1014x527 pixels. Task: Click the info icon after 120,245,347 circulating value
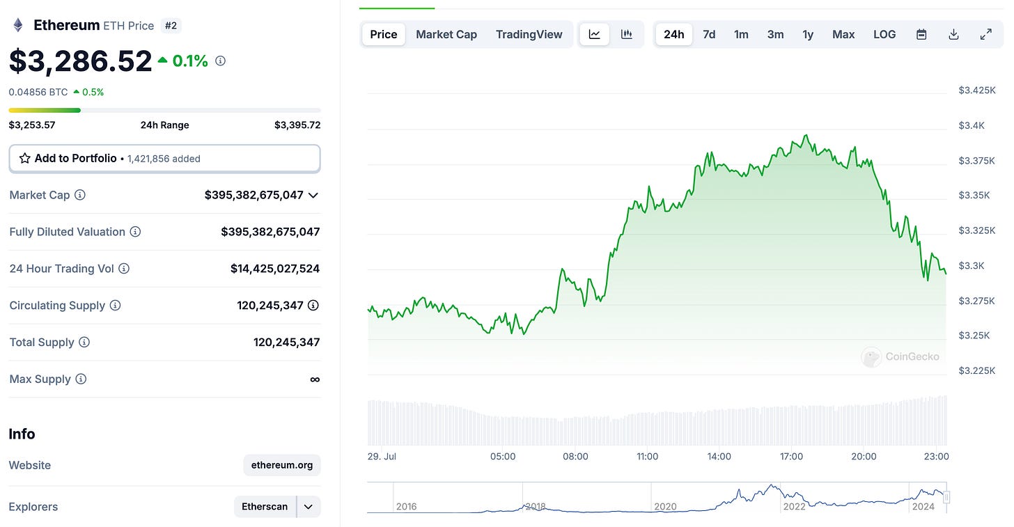[x=313, y=305]
